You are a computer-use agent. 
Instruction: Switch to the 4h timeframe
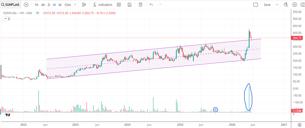[x=43, y=5]
